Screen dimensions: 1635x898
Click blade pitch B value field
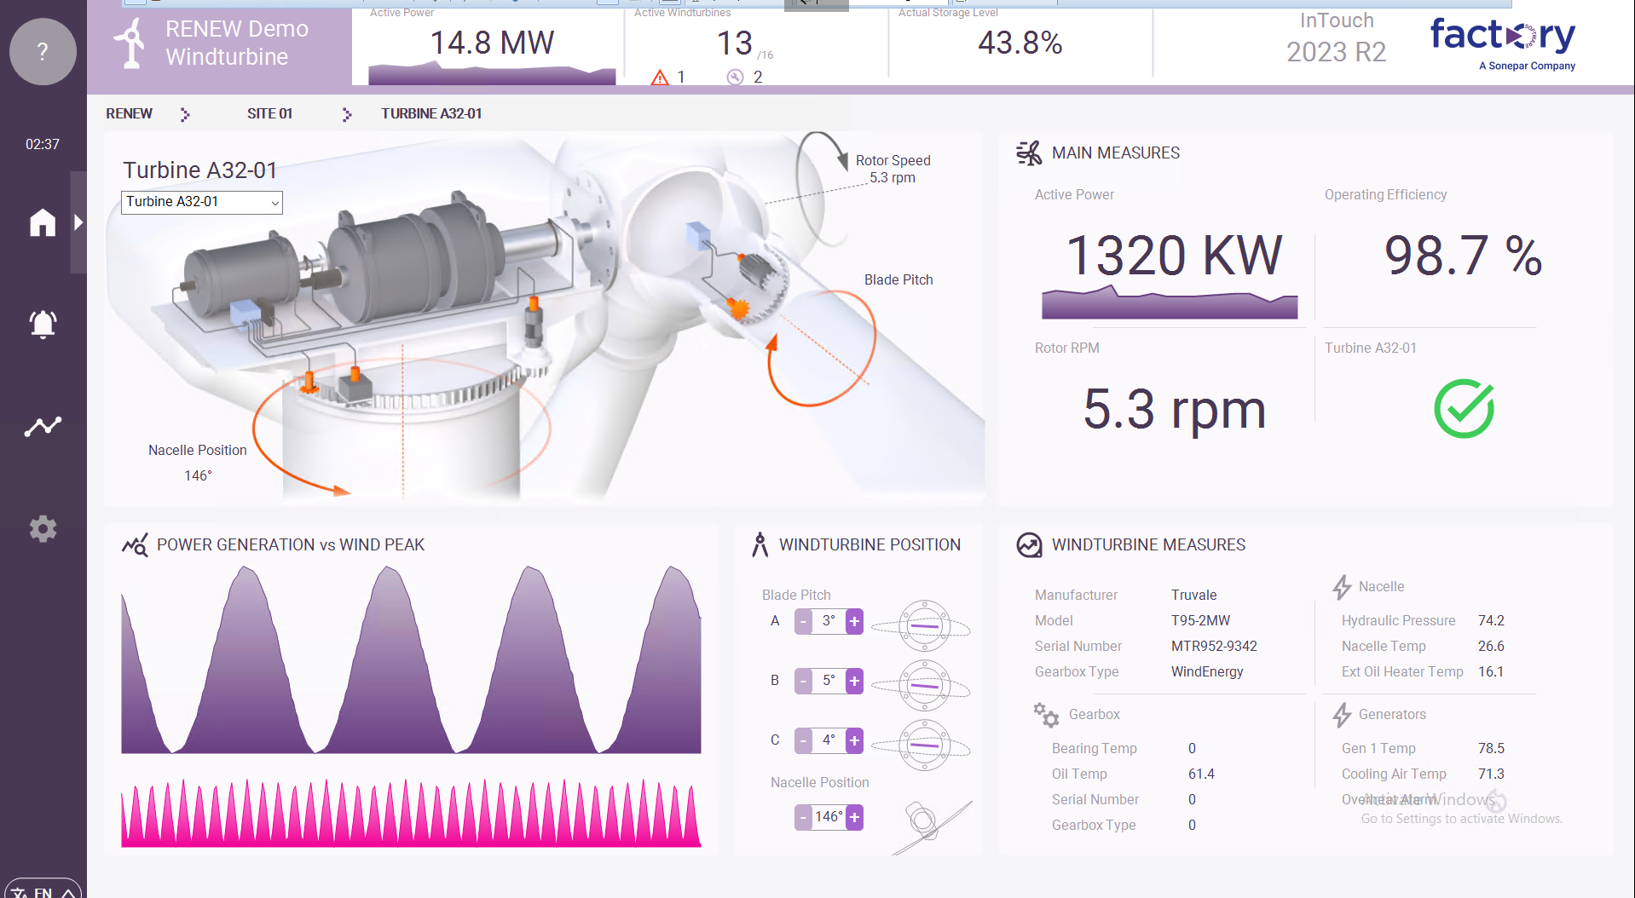point(829,682)
